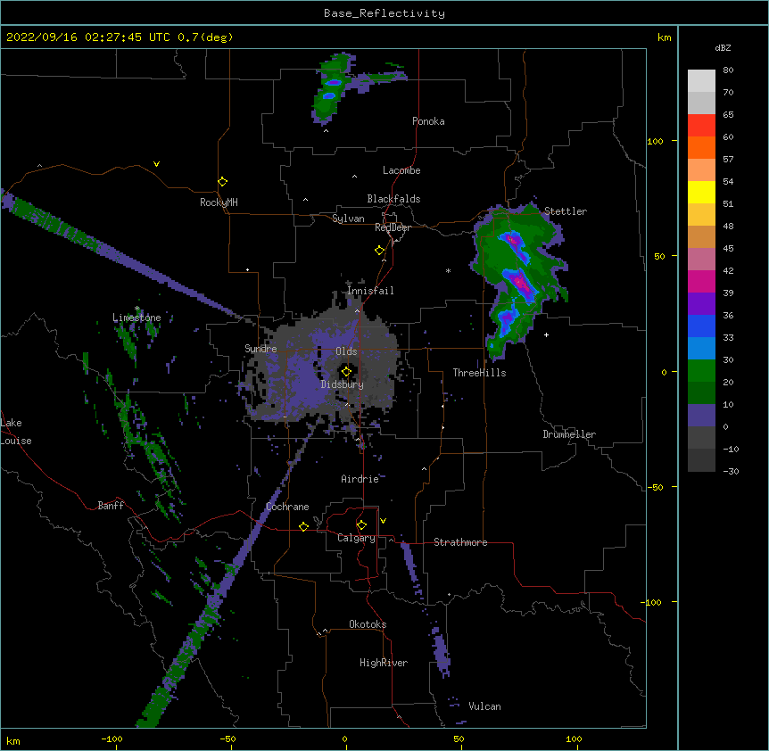Click the white plus marker east of the storm
Viewport: 769px width, 751px height.
tap(546, 334)
